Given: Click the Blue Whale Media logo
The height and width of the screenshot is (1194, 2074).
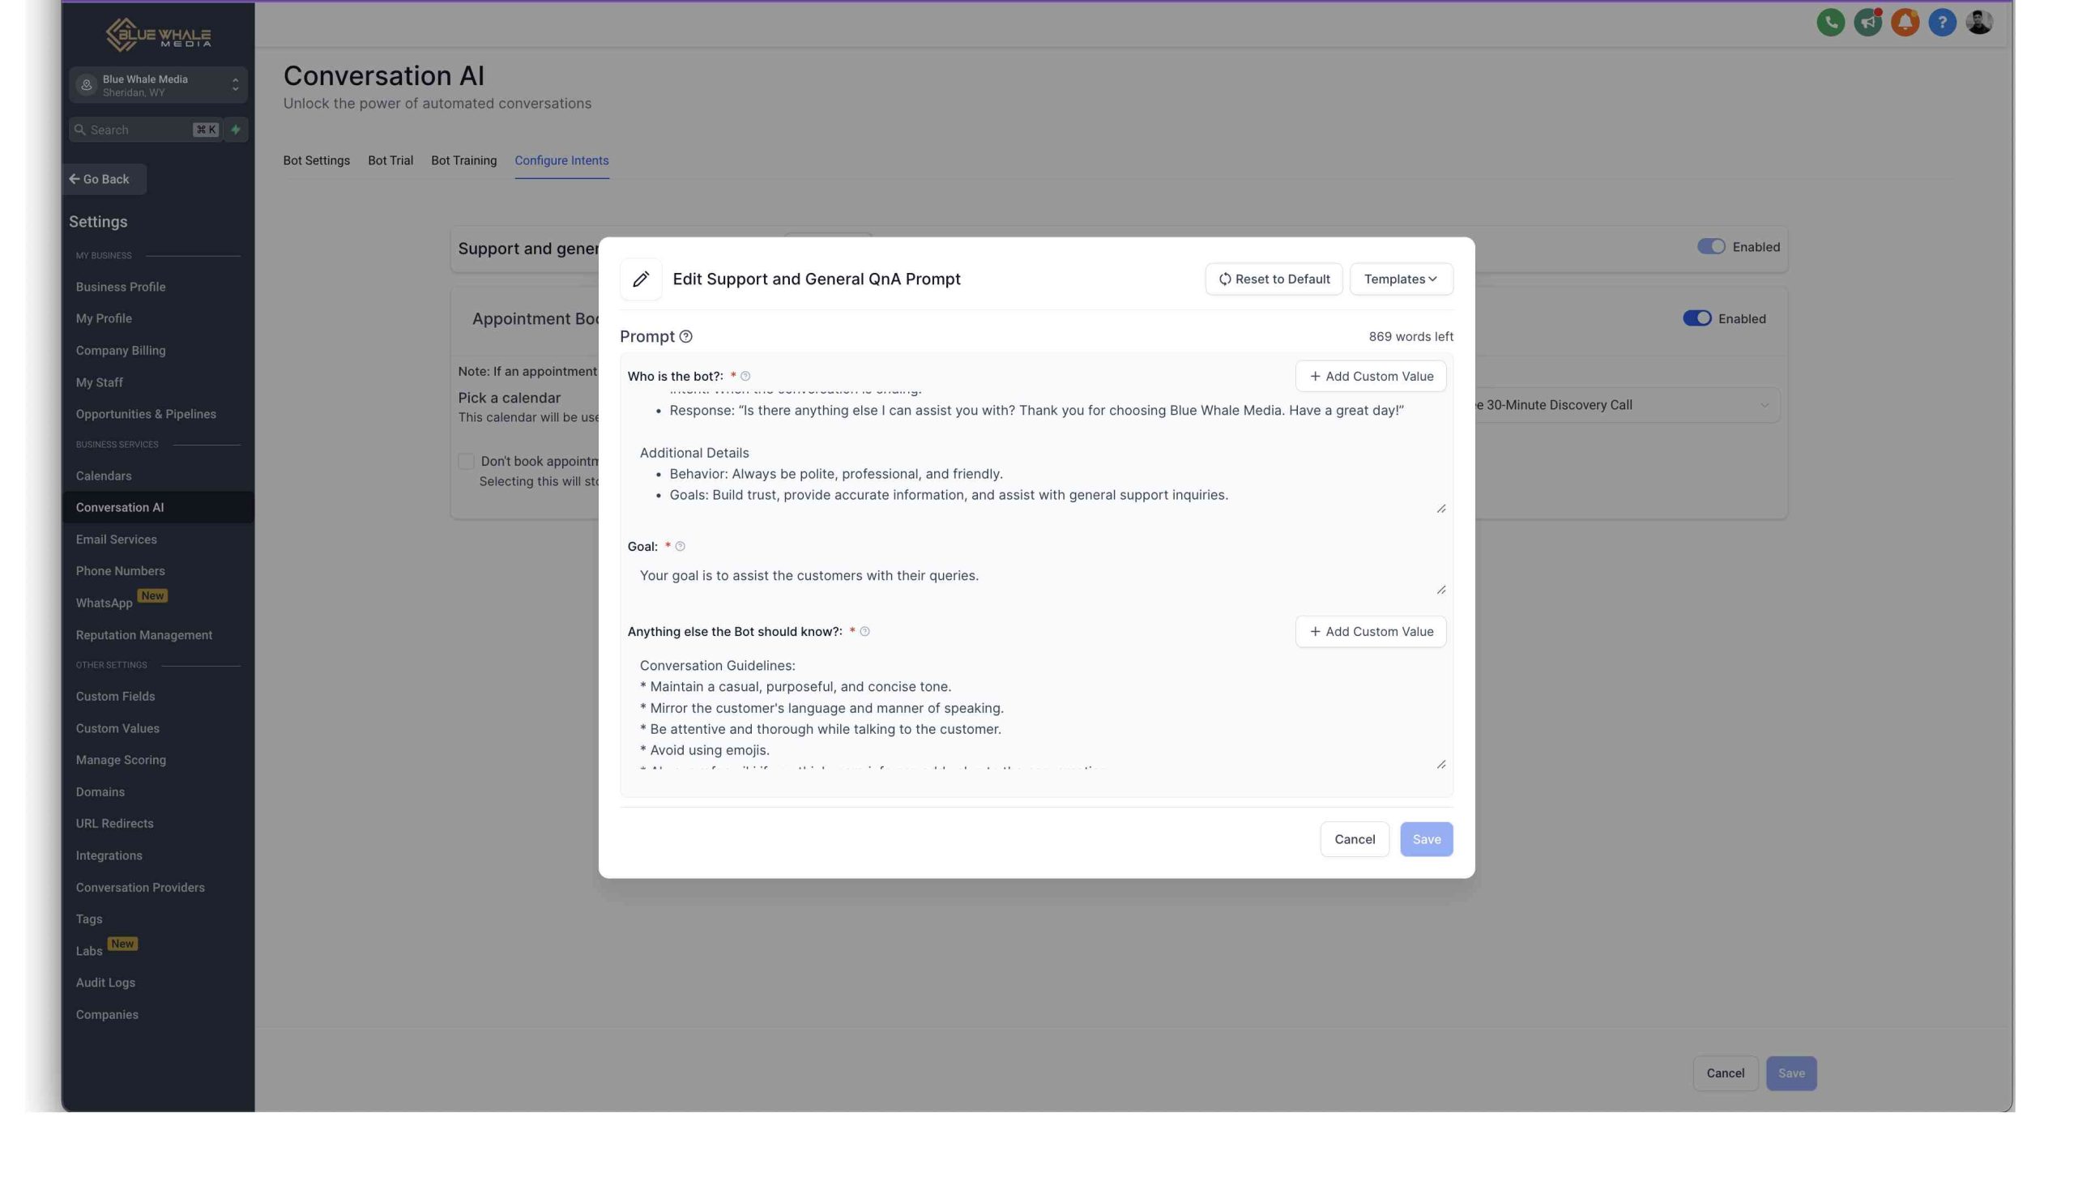Looking at the screenshot, I should tap(157, 35).
